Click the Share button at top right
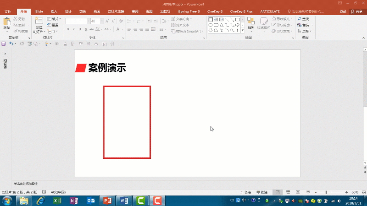 coord(357,11)
